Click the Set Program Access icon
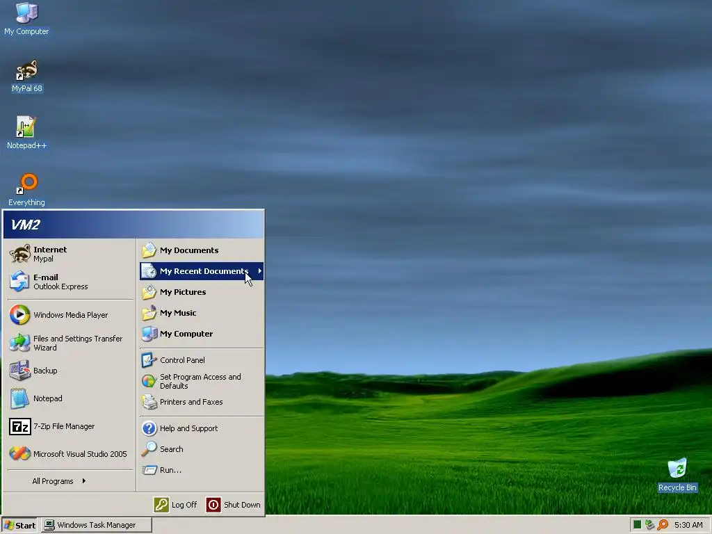The height and width of the screenshot is (534, 712). click(149, 381)
